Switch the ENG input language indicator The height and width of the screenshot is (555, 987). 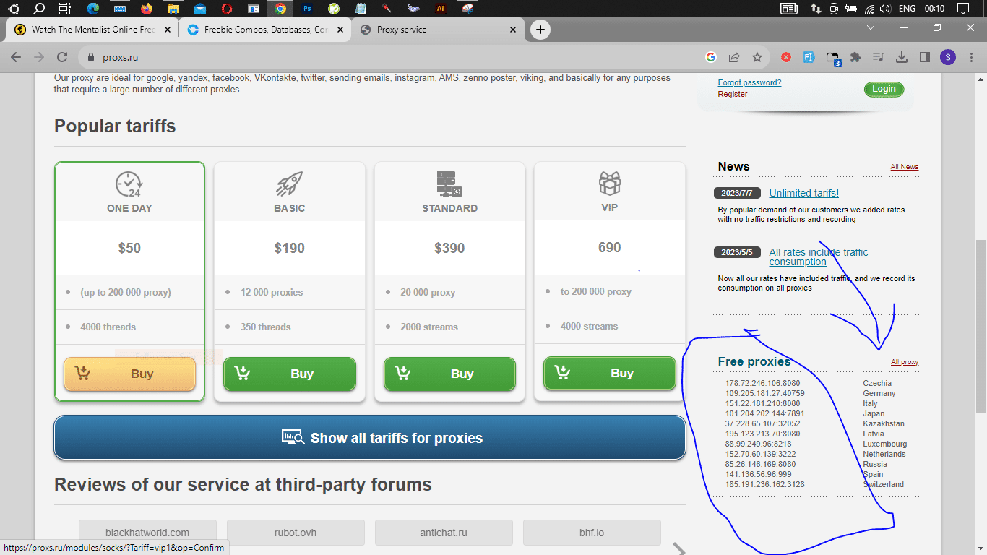click(907, 9)
